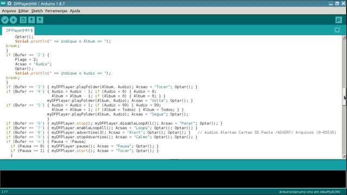Image resolution: width=347 pixels, height=195 pixels.
Task: Open a sketch using the up-arrow Open icon
Action: pyautogui.click(x=31, y=20)
